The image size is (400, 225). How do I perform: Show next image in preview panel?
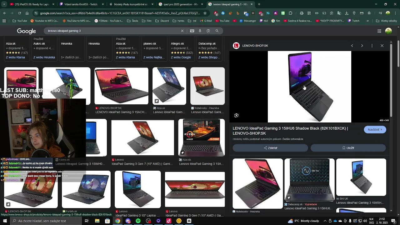pyautogui.click(x=362, y=46)
